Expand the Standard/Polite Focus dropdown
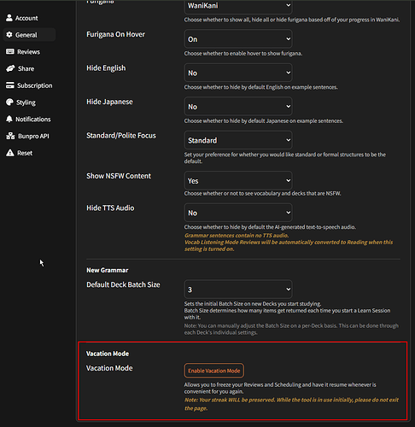The width and height of the screenshot is (415, 427). coord(238,140)
